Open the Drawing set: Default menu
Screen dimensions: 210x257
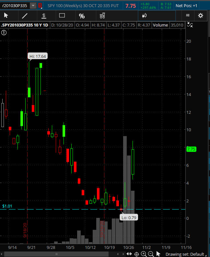185,254
